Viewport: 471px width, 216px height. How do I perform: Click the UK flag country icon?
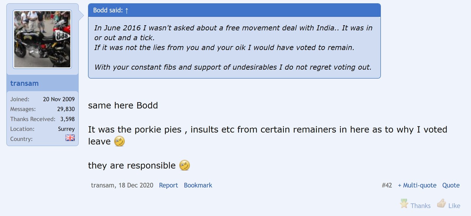[70, 138]
